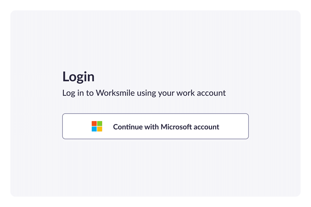Select the 'Continue with Microsoft account' label text
Screen dimensions: 311x207
[166, 127]
